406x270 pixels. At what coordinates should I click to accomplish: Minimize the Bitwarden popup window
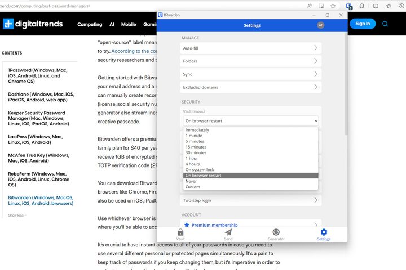coord(314,15)
